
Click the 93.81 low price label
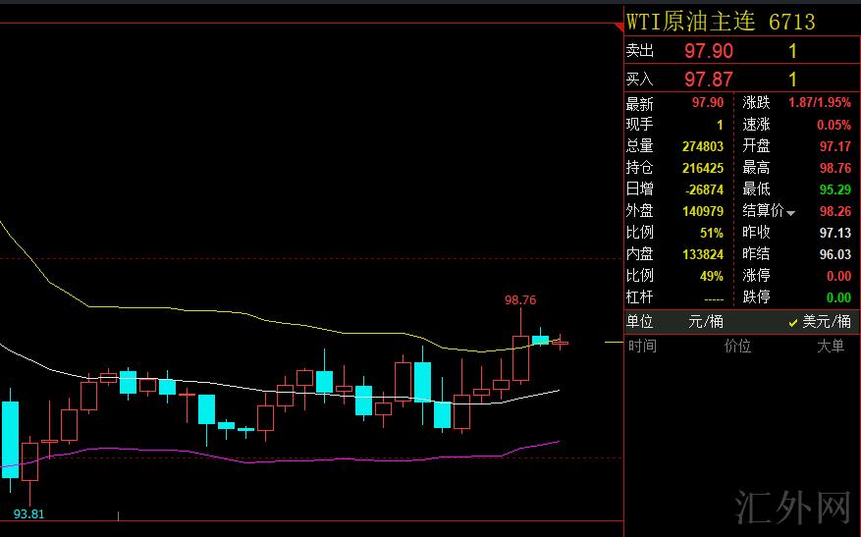(28, 513)
